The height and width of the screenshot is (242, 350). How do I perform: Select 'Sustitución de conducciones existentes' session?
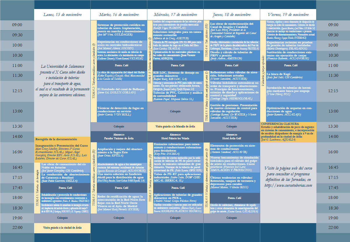[291, 55]
